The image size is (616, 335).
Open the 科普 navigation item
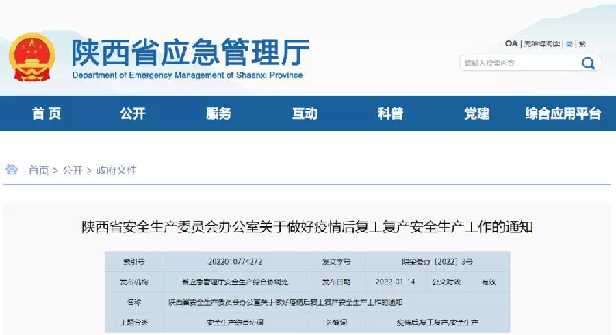(391, 113)
